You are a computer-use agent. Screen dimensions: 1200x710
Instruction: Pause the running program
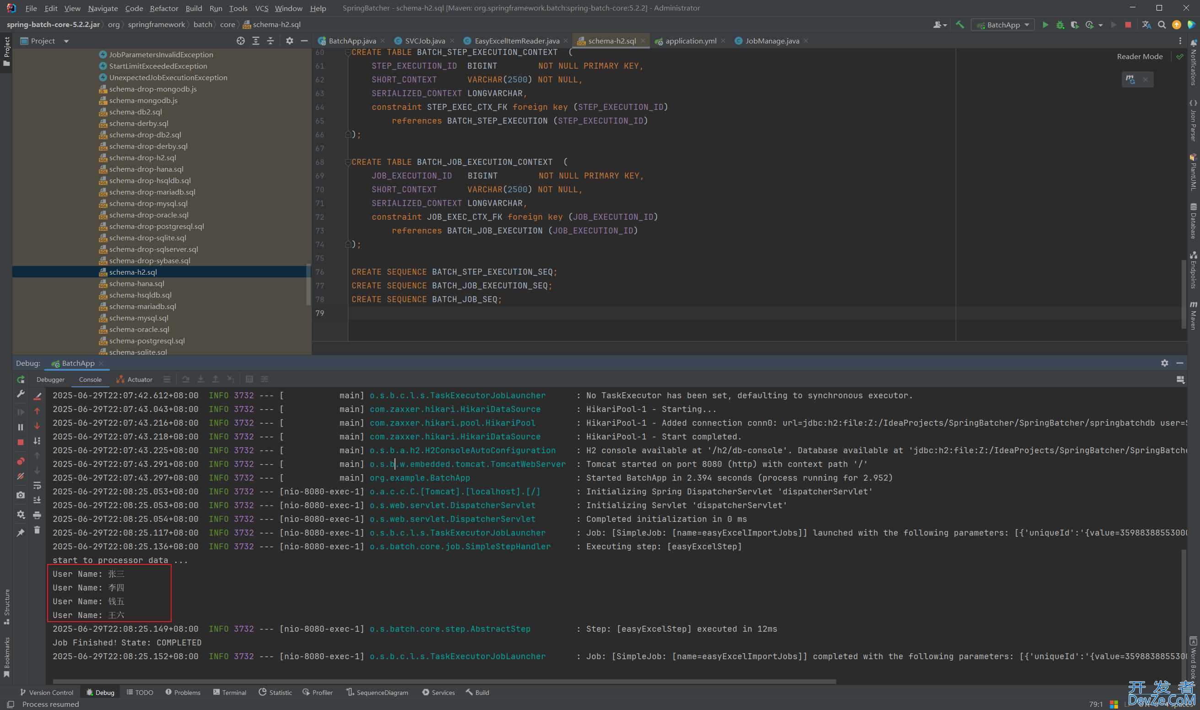pos(21,427)
